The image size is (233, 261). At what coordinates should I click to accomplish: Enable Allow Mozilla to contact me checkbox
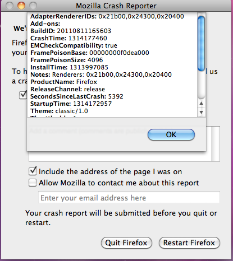pyautogui.click(x=33, y=183)
